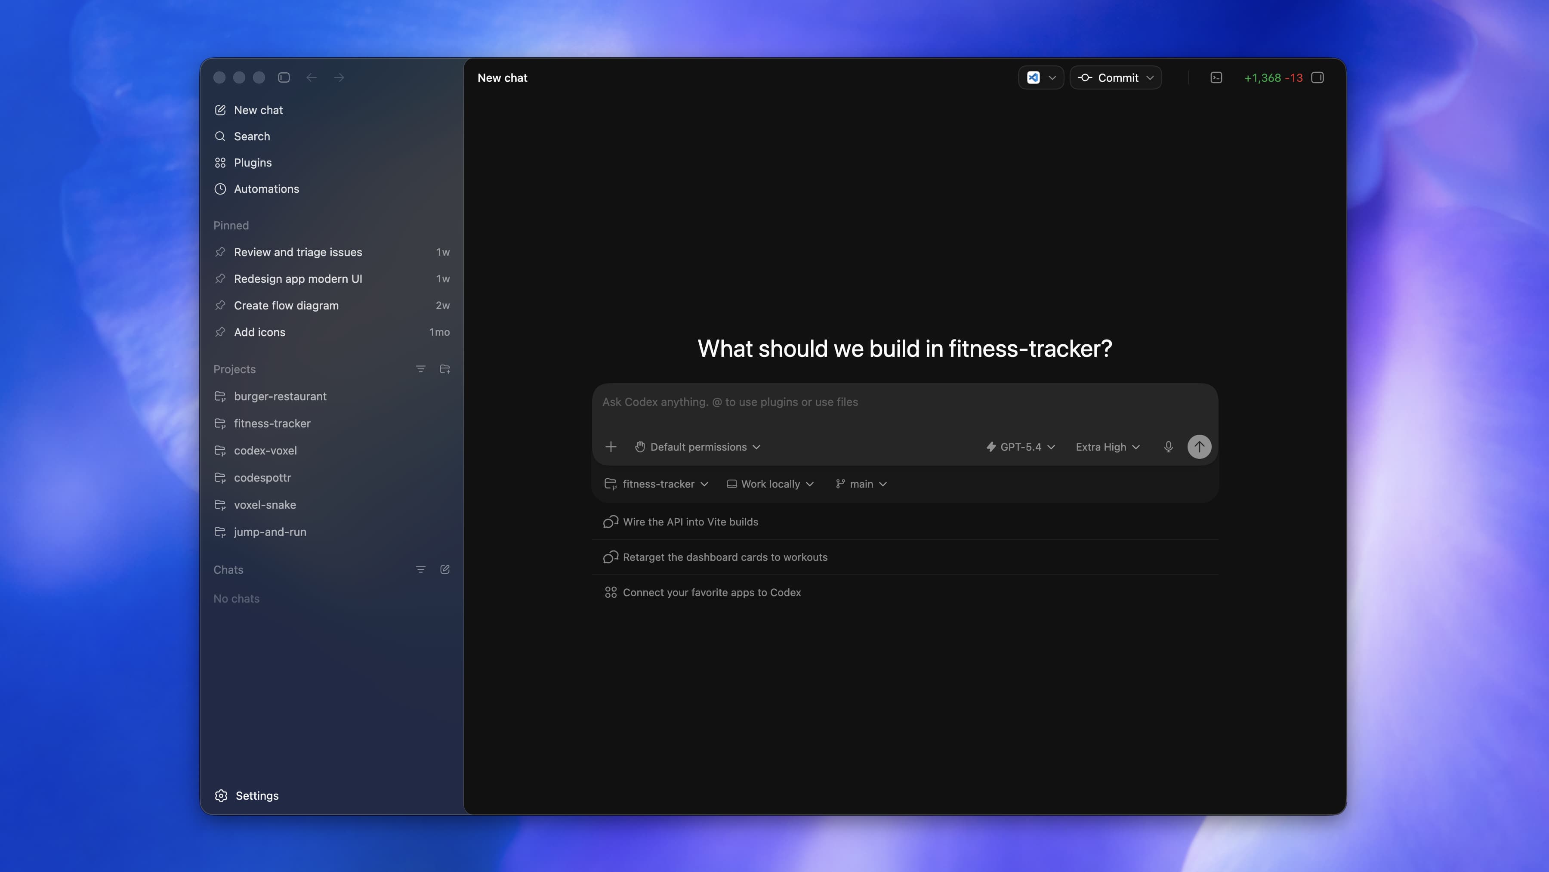Expand the Default permissions dropdown

(x=697, y=447)
